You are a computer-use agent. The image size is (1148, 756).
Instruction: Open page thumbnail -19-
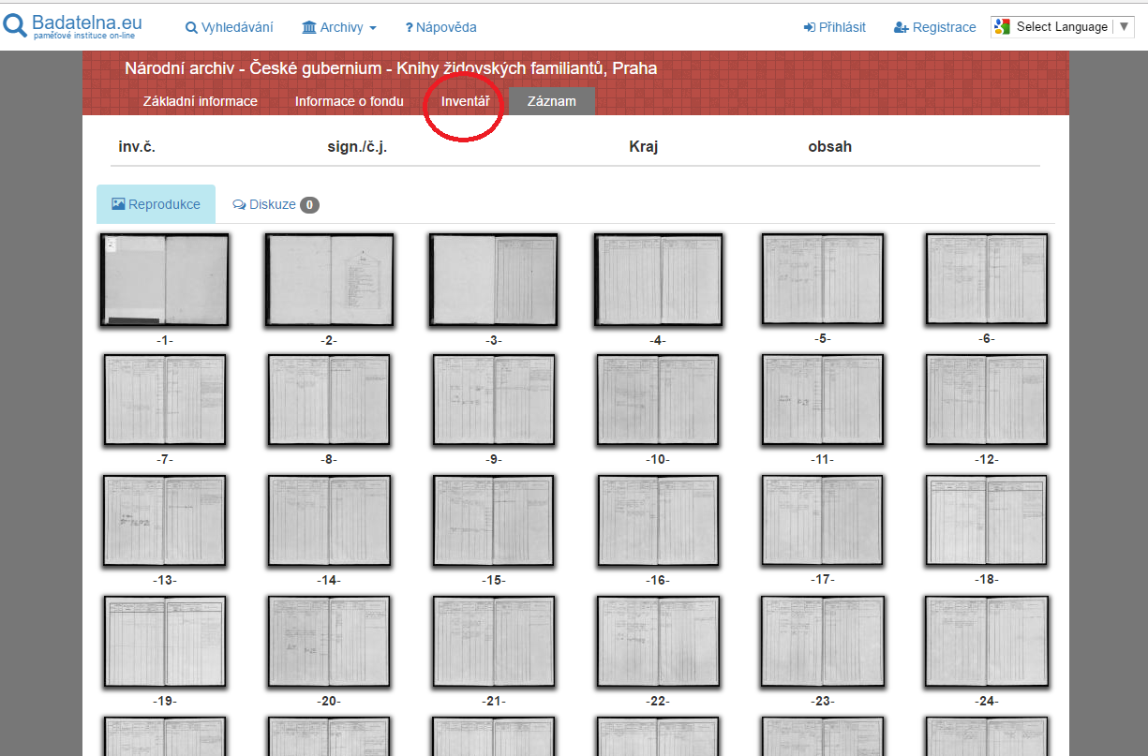click(165, 642)
